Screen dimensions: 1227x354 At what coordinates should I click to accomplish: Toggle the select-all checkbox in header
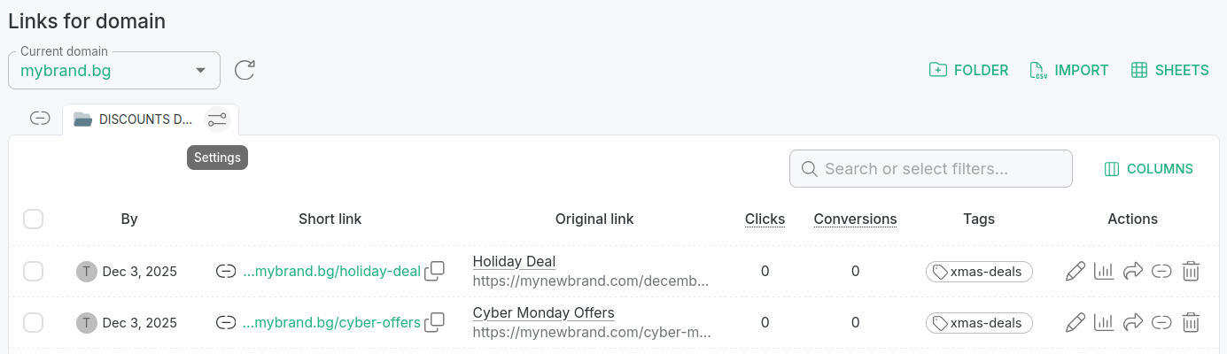34,219
